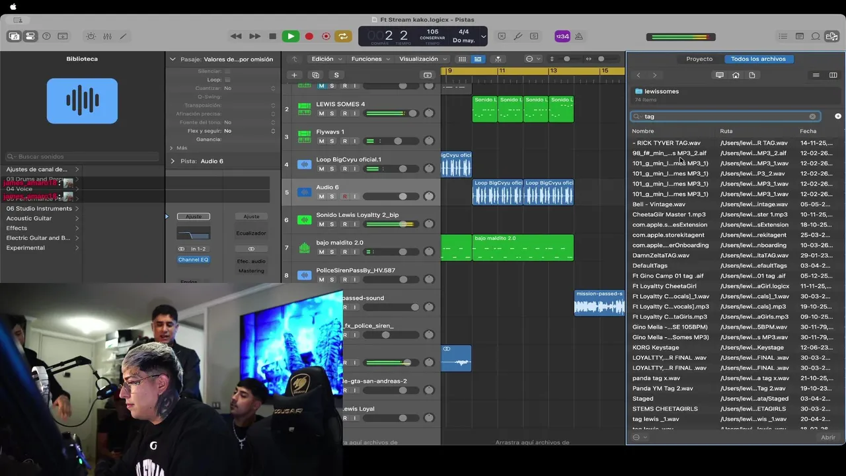Click the tuner icon in control bar
This screenshot has width=846, height=476.
tap(518, 36)
